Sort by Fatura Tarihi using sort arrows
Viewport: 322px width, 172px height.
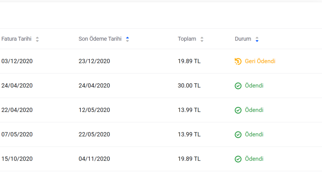pos(37,39)
